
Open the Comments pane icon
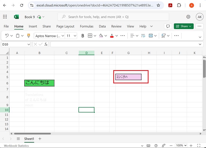(x=168, y=26)
